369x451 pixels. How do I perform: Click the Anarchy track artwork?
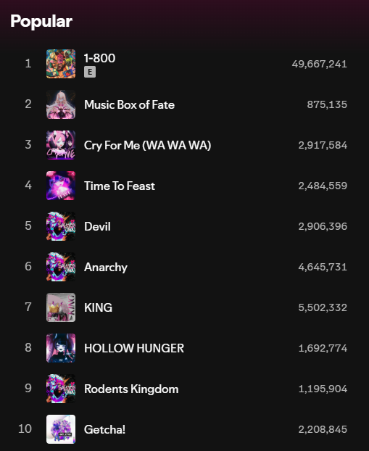pos(61,267)
